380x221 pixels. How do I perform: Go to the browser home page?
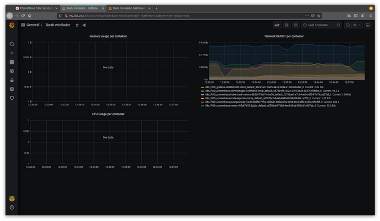tap(30, 16)
